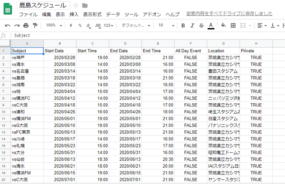Open the 表示 menu

coord(60,14)
